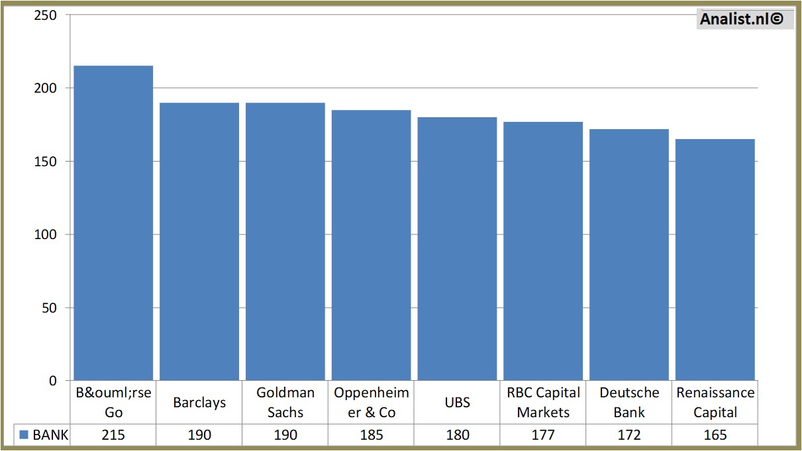Select the Goldman Sachs bar
Viewport: 802px width, 451px height.
click(x=285, y=242)
